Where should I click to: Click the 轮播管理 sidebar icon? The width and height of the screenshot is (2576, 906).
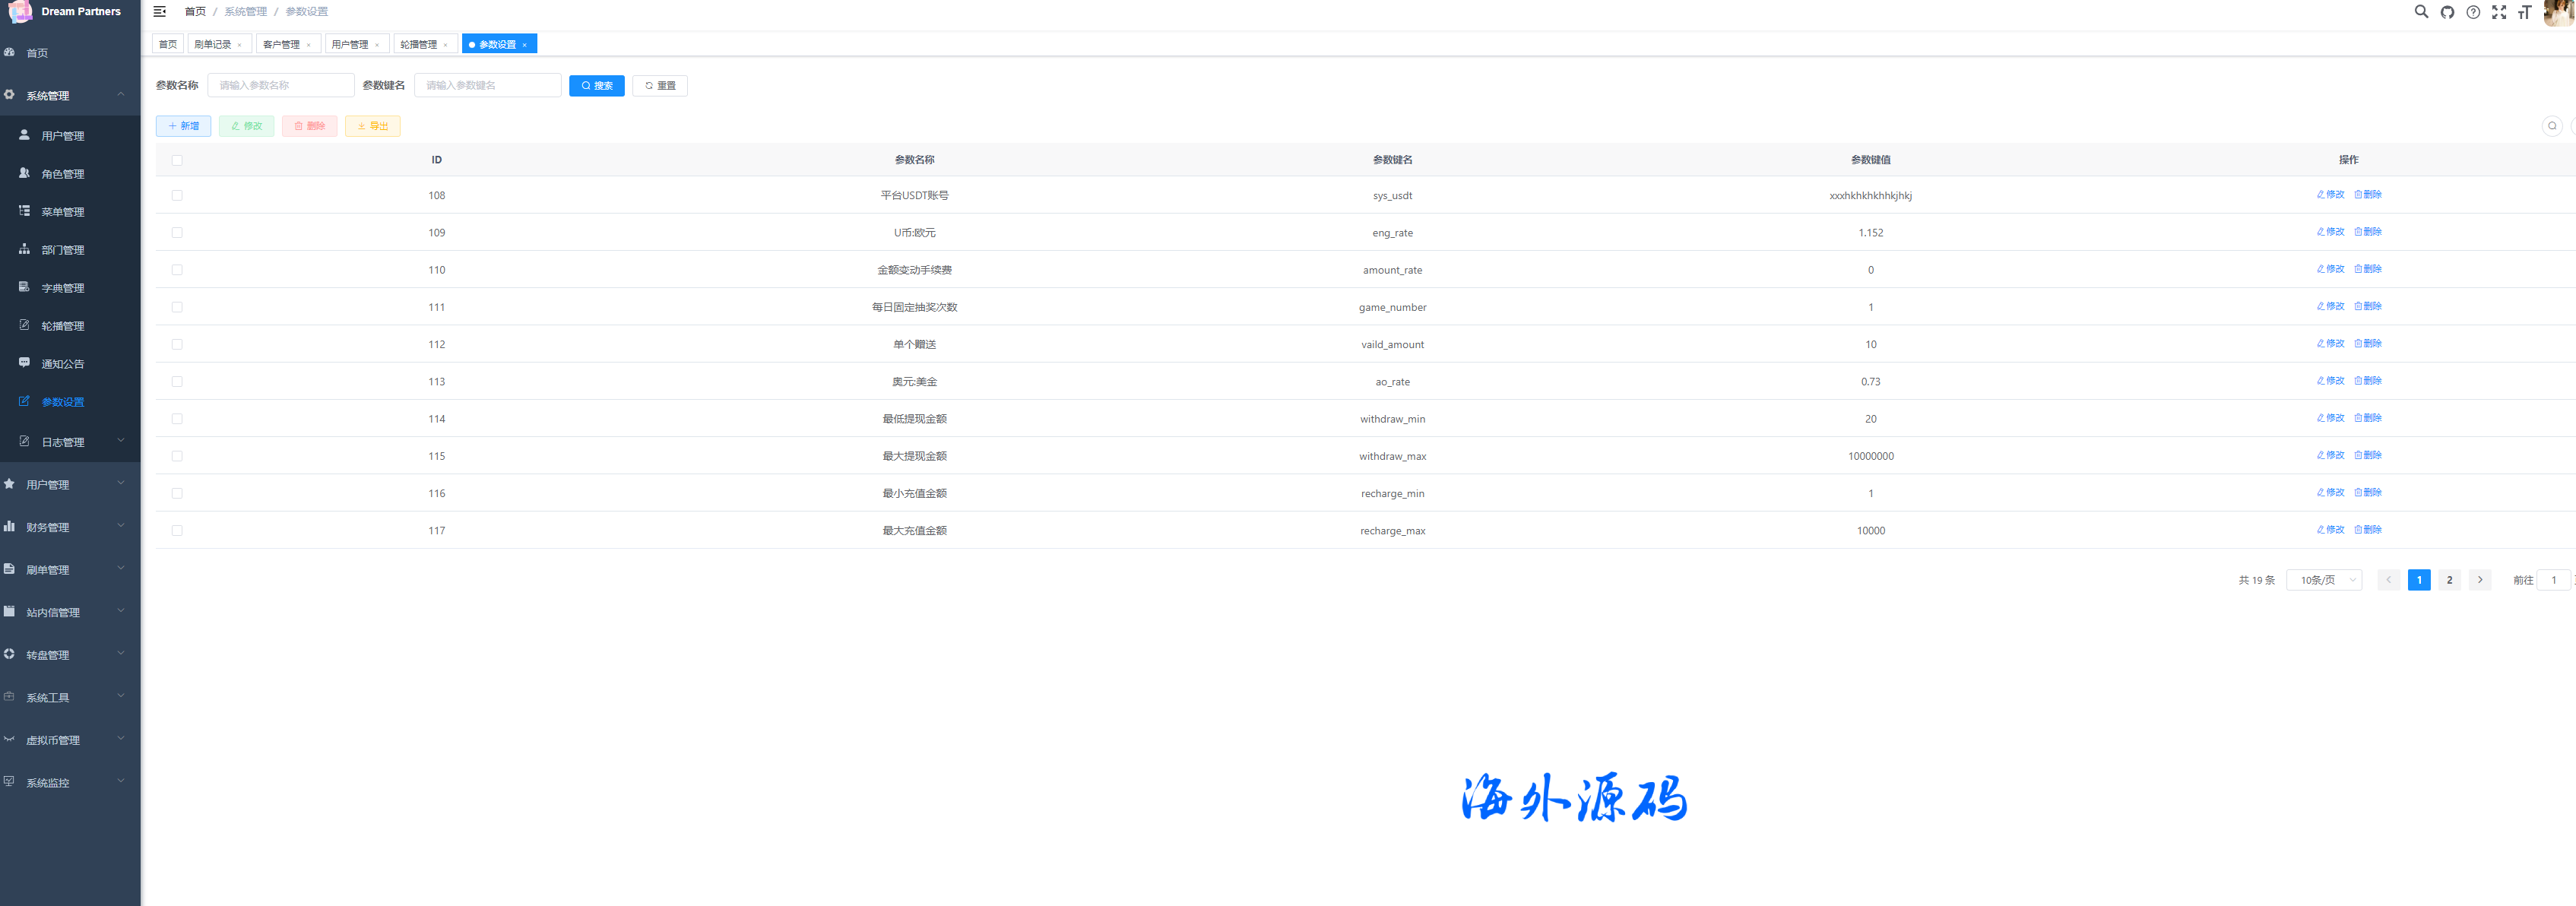(25, 325)
